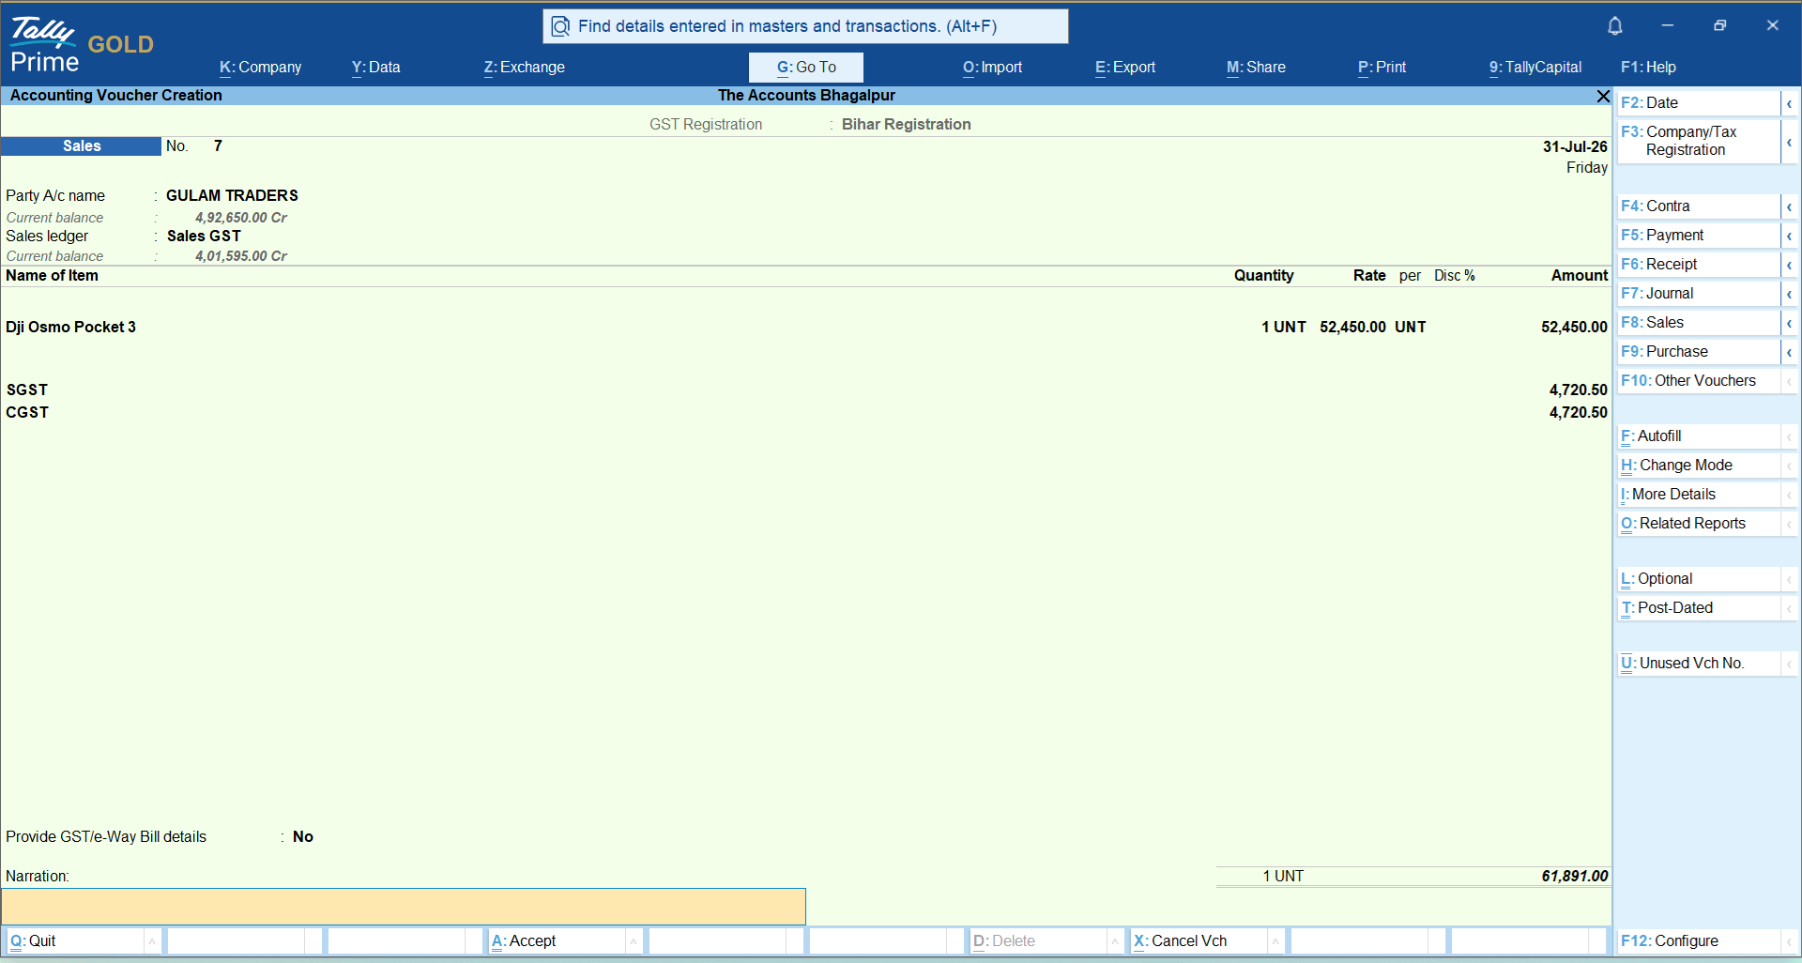
Task: Click party name GULAM TRADERS
Action: (232, 196)
